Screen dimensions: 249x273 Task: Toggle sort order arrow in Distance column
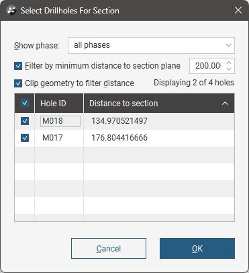[x=225, y=104]
